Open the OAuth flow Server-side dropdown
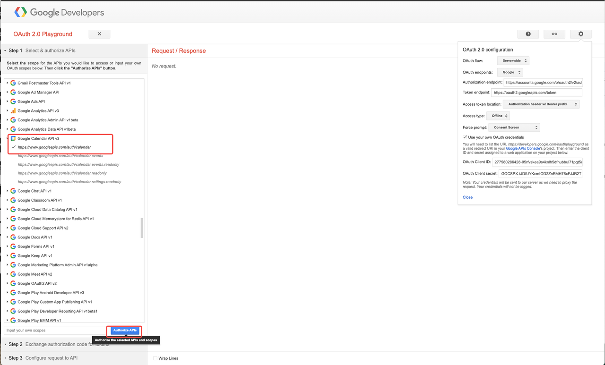 click(513, 60)
